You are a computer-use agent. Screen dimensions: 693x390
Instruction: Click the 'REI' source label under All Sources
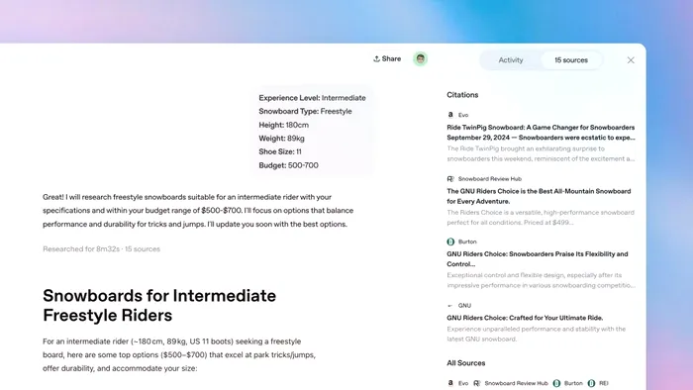tap(604, 383)
